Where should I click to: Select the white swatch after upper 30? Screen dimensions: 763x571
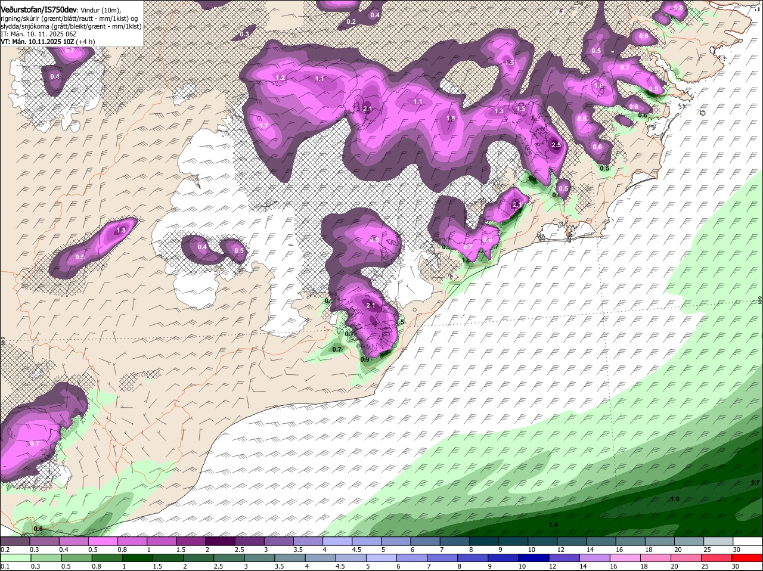click(747, 541)
